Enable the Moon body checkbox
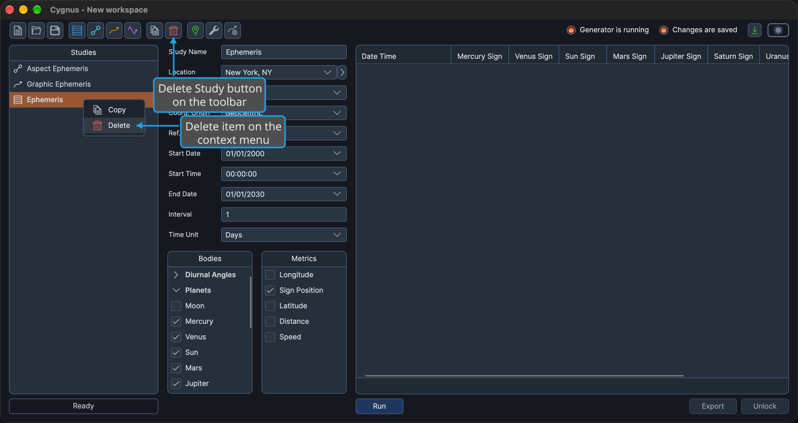Viewport: 798px width, 423px height. [176, 306]
